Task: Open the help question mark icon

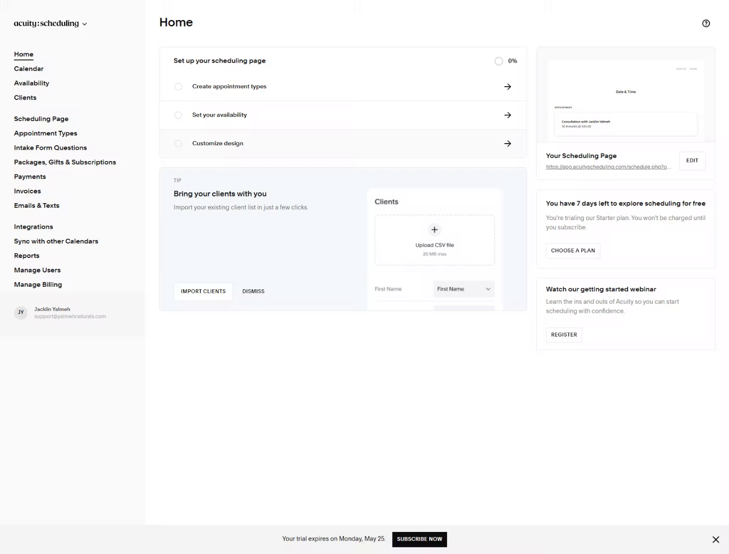Action: click(706, 23)
